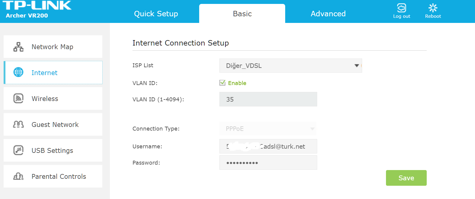Click the Network Map icon
This screenshot has width=475, height=199.
(x=18, y=47)
